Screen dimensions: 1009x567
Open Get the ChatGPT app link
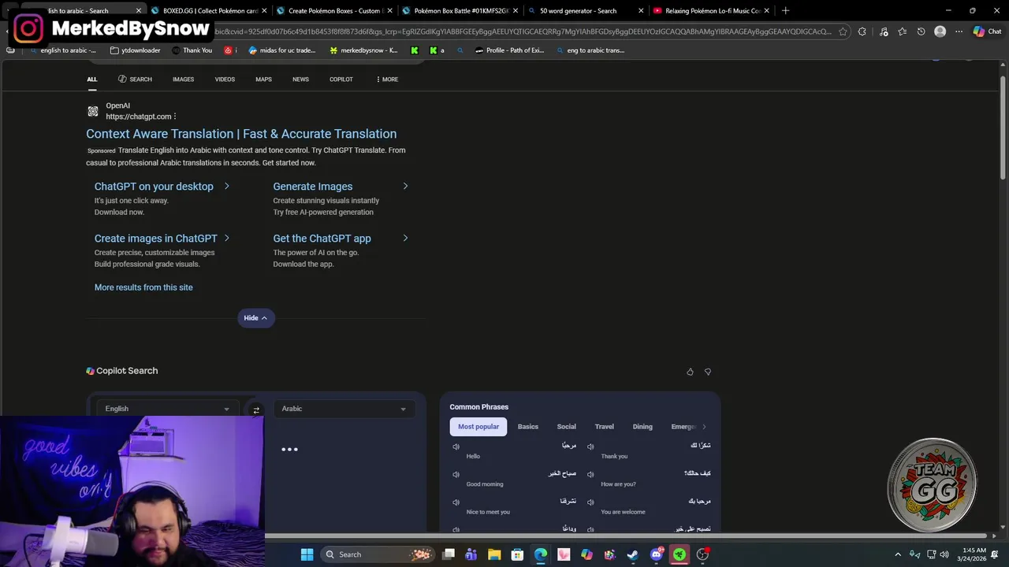point(322,238)
